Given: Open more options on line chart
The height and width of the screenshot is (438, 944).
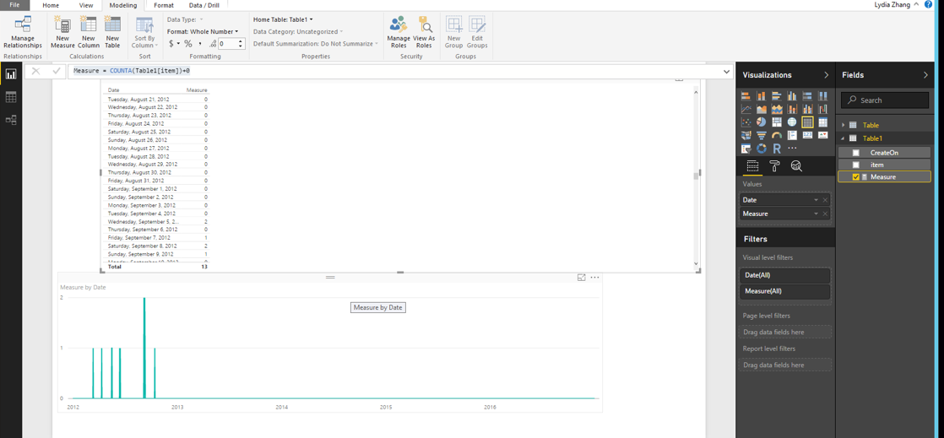Looking at the screenshot, I should (594, 278).
